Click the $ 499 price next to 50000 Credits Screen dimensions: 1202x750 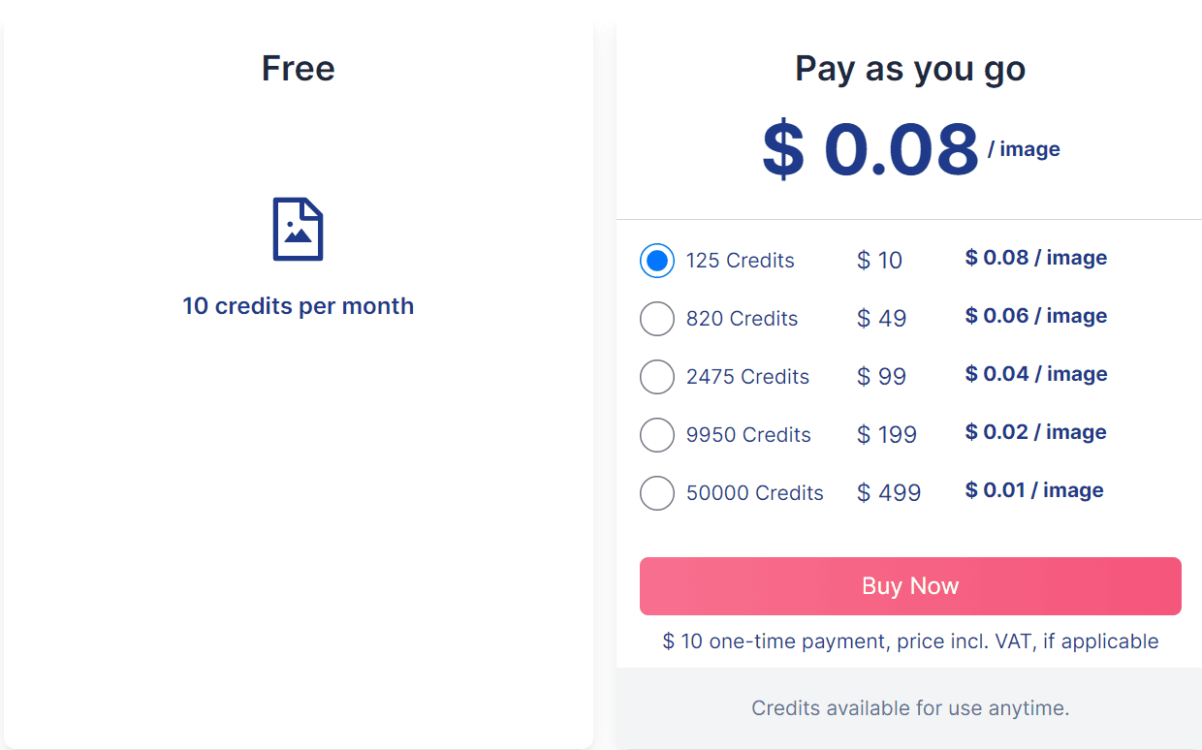[x=889, y=493]
